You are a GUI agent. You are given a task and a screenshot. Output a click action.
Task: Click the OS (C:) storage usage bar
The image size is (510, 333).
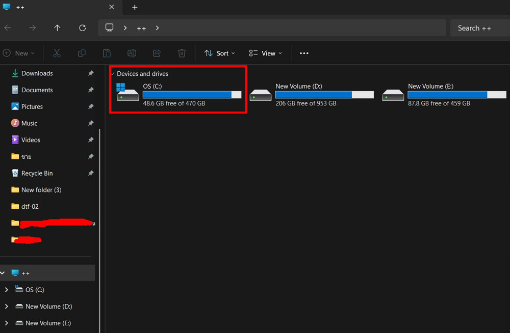point(192,95)
